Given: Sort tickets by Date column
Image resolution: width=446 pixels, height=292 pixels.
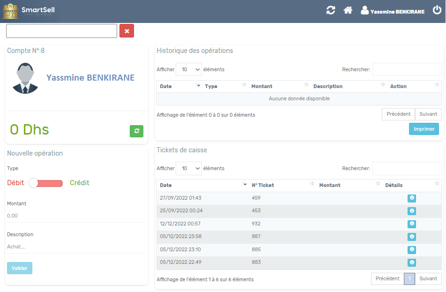Looking at the screenshot, I should [202, 185].
